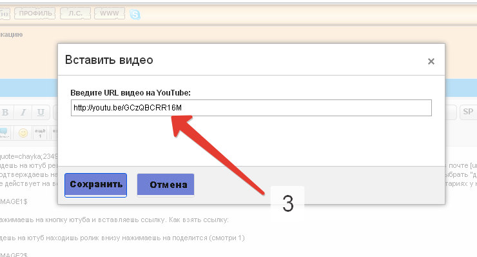Click the line mentioning 'смотри 1' in the editor

(122, 238)
